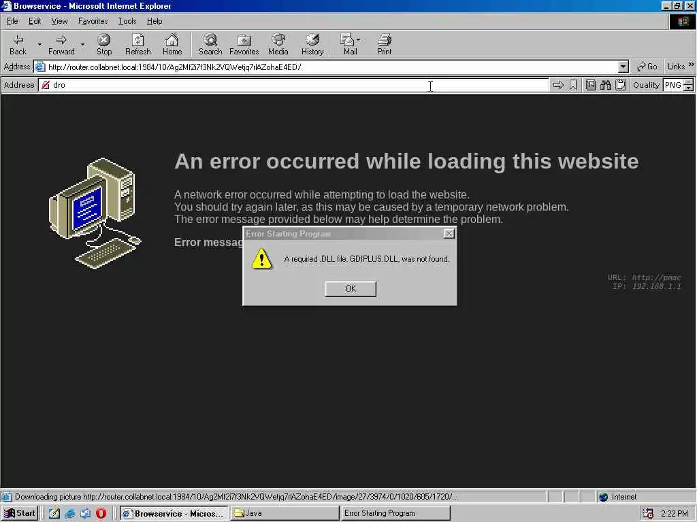Launch Internet Explorer from quick launch
The height and width of the screenshot is (522, 697).
[70, 514]
